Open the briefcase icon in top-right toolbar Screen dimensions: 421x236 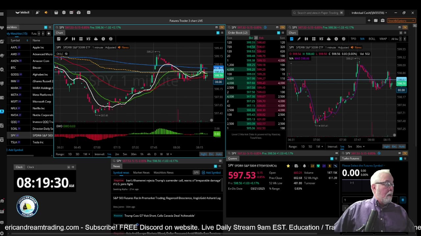pyautogui.click(x=383, y=21)
